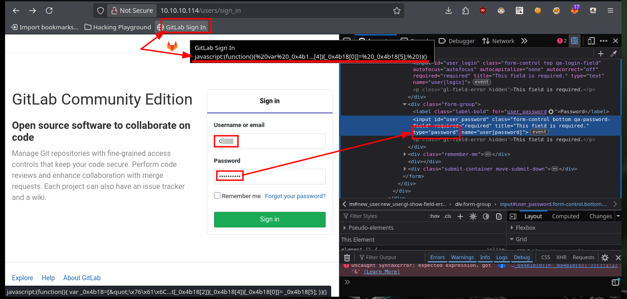Viewport: 627px width, 299px height.
Task: Toggle the :hov pseudo-class panel
Action: [x=434, y=216]
